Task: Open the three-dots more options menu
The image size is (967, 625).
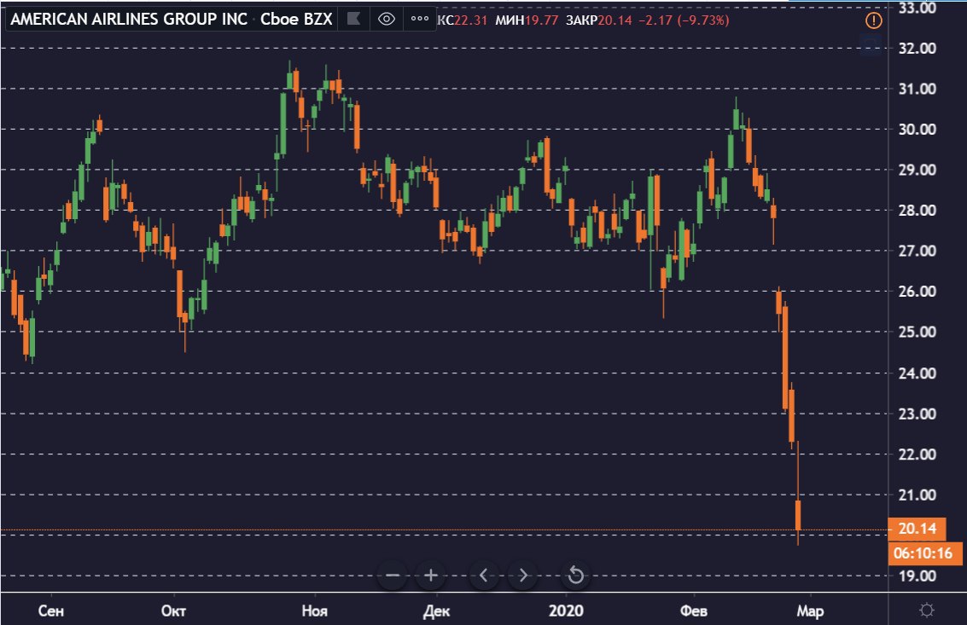Action: [x=420, y=19]
